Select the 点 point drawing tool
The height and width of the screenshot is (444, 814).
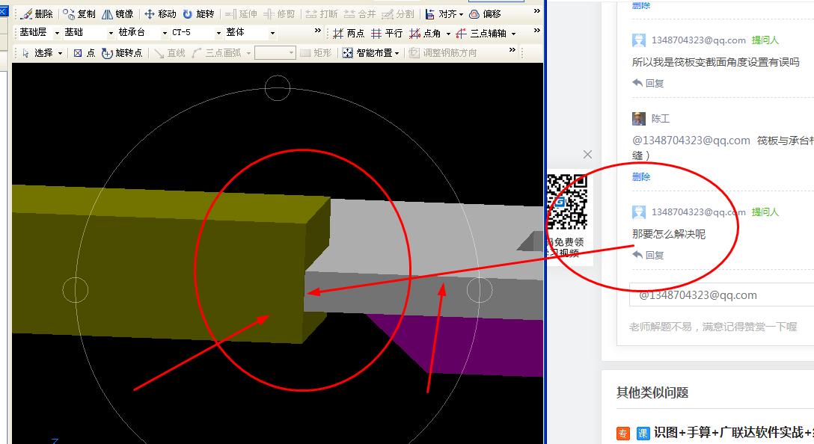tap(85, 53)
